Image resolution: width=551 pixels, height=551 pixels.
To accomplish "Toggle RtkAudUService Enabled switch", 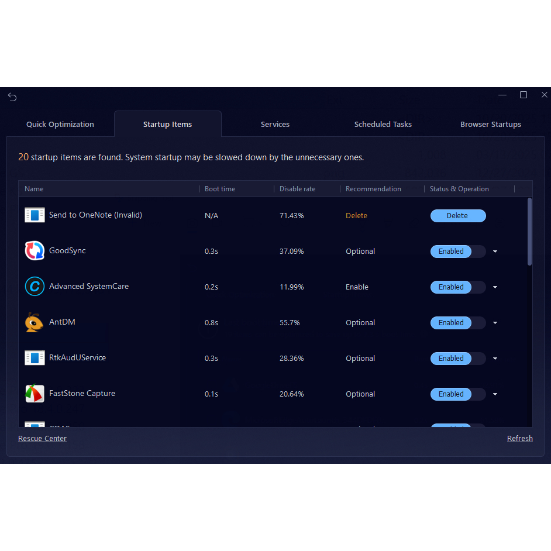I will pos(458,359).
